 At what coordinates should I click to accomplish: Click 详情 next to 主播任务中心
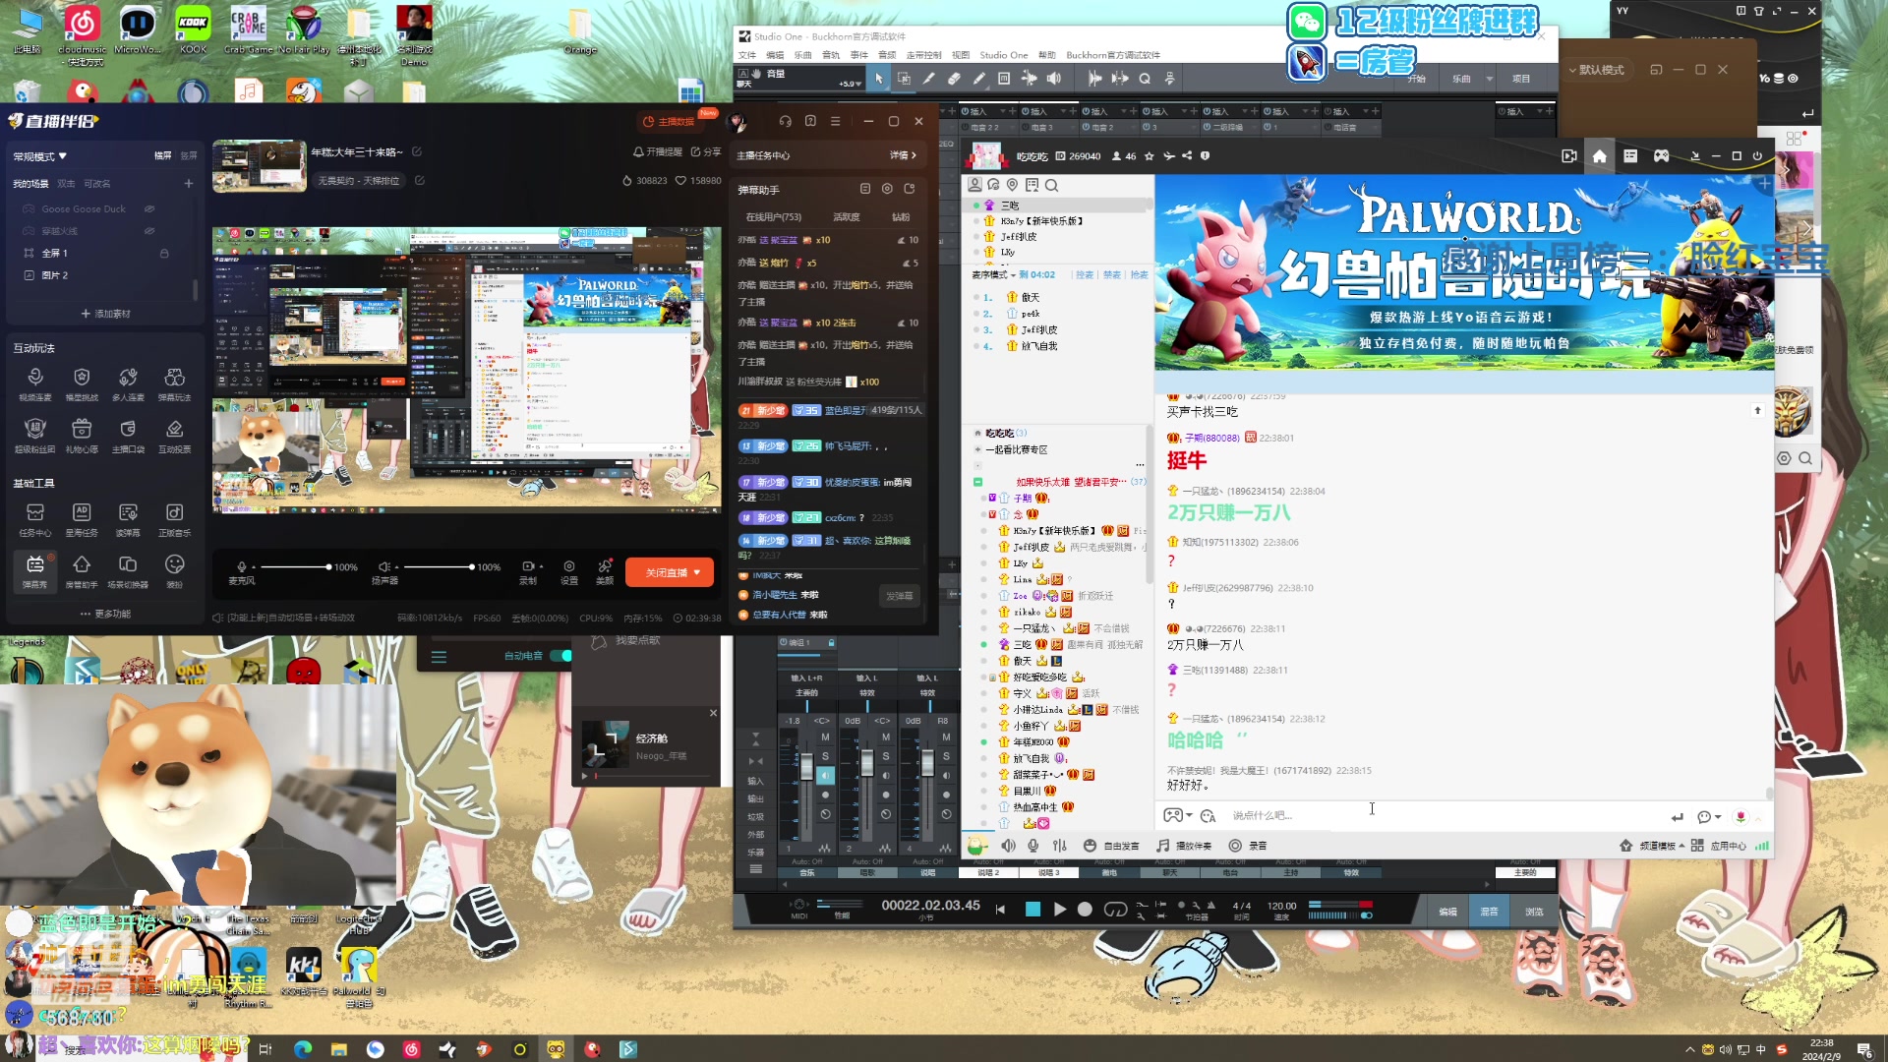point(903,155)
